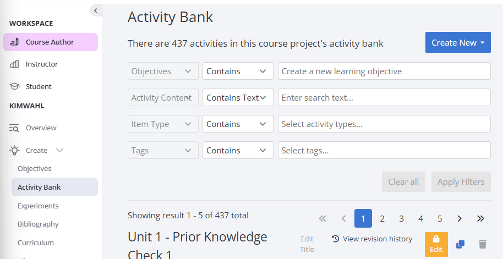Open the Create New dropdown
This screenshot has width=503, height=259.
[458, 42]
